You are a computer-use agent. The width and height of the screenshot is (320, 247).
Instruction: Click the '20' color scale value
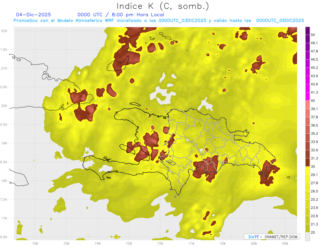[x=313, y=232]
